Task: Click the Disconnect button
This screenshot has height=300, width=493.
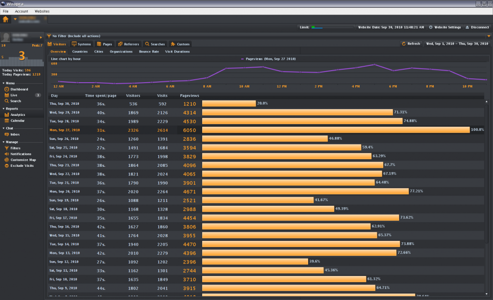Action: (477, 27)
